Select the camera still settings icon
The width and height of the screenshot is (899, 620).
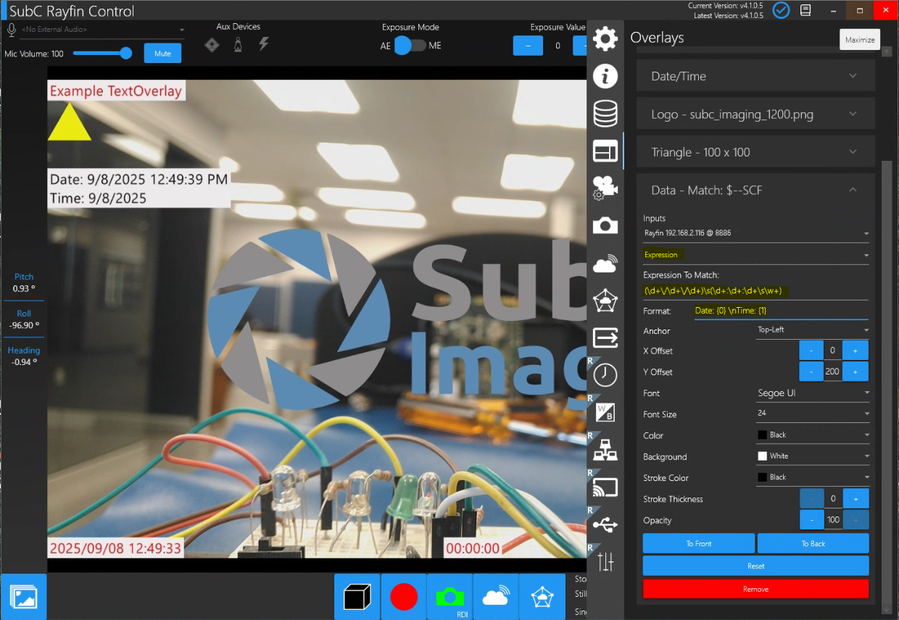605,225
